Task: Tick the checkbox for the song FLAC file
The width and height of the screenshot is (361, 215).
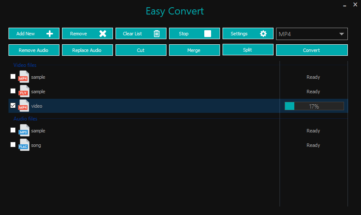Action: 13,145
